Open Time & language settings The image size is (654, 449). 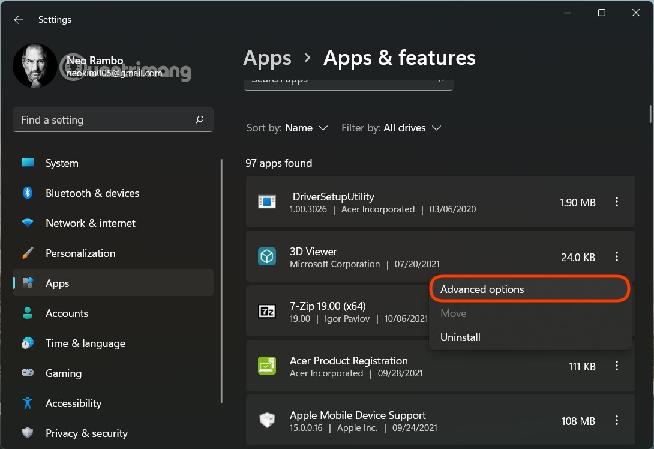tap(85, 343)
